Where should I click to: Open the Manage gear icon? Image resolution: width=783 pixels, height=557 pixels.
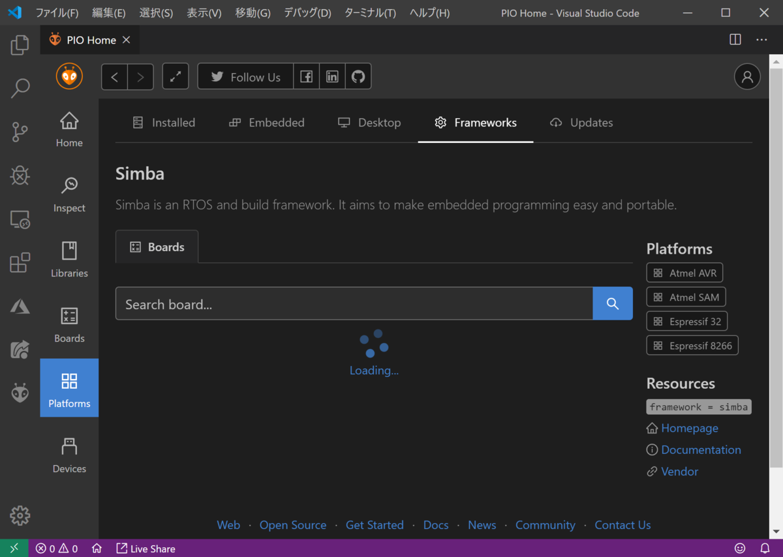20,515
